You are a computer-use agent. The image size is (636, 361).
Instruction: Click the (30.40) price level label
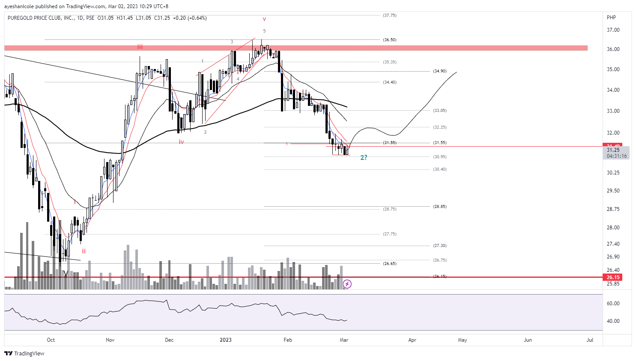tap(440, 169)
